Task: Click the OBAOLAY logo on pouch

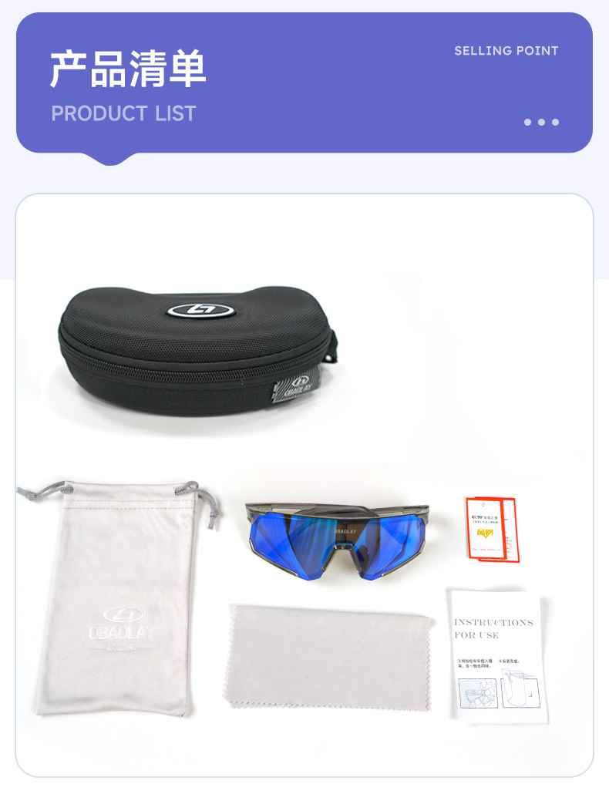Action: [122, 628]
